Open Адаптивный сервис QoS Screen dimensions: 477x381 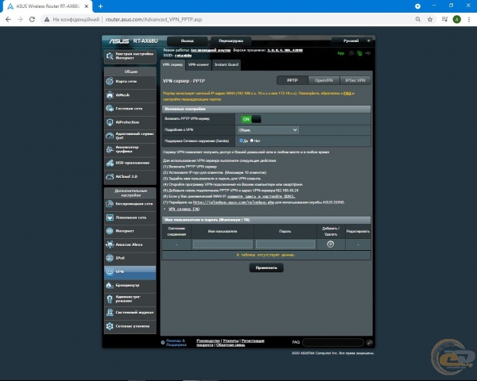[x=130, y=136]
